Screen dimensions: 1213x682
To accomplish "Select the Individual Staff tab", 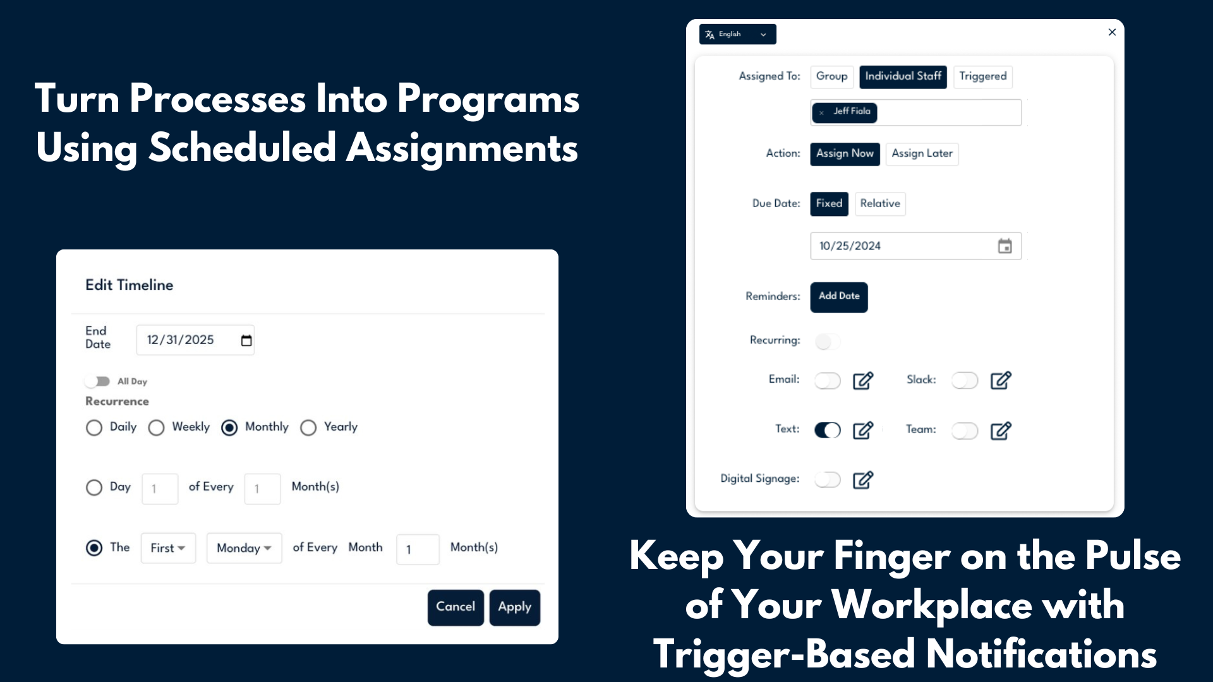I will coord(903,76).
